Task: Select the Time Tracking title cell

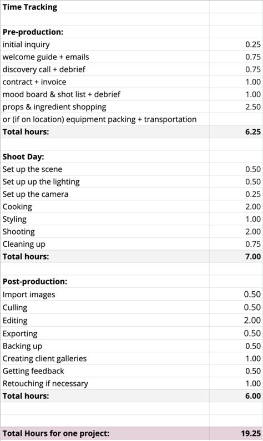Action: [105, 7]
